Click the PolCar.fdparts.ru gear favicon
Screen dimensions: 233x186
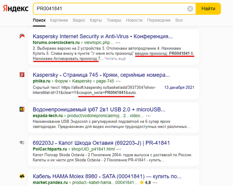tap(22, 143)
